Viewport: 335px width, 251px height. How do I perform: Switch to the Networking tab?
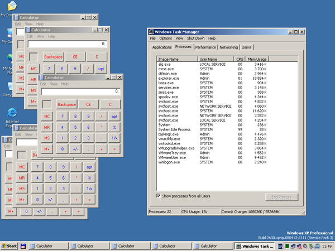[x=228, y=47]
